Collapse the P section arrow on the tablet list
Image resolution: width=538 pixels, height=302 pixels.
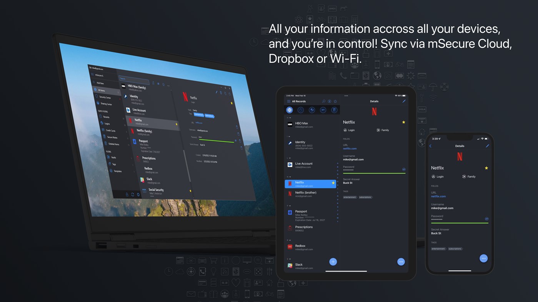(290, 206)
